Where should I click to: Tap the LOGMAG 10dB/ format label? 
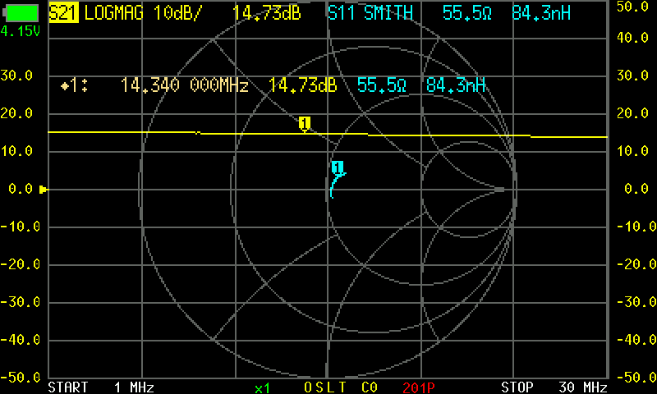point(143,13)
